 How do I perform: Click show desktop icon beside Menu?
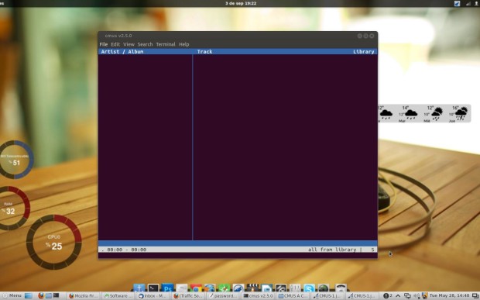pyautogui.click(x=29, y=295)
